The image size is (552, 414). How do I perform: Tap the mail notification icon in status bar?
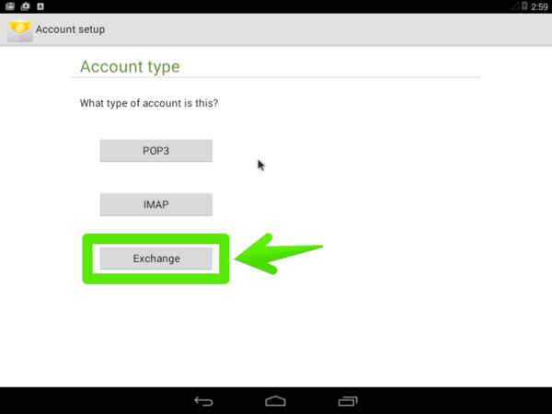(x=10, y=6)
